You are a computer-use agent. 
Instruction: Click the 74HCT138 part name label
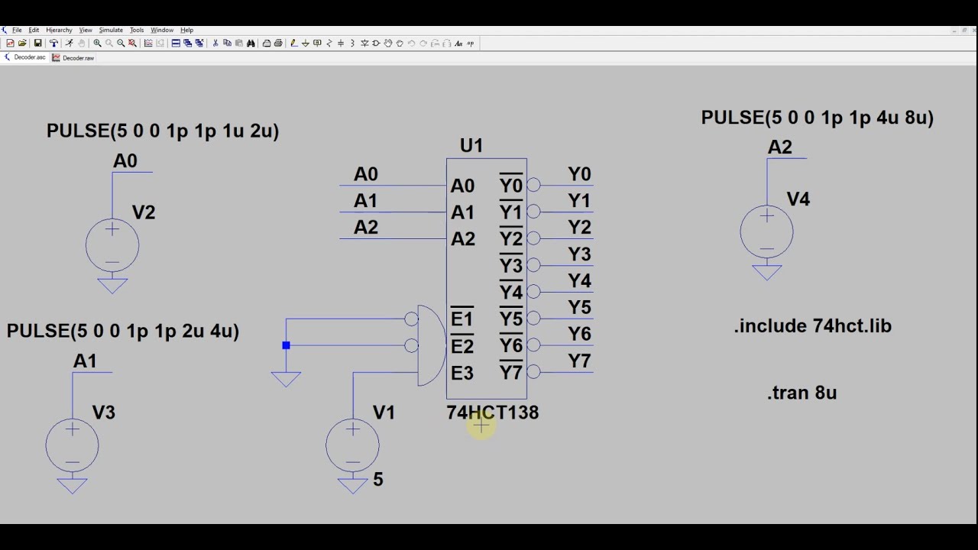[493, 412]
